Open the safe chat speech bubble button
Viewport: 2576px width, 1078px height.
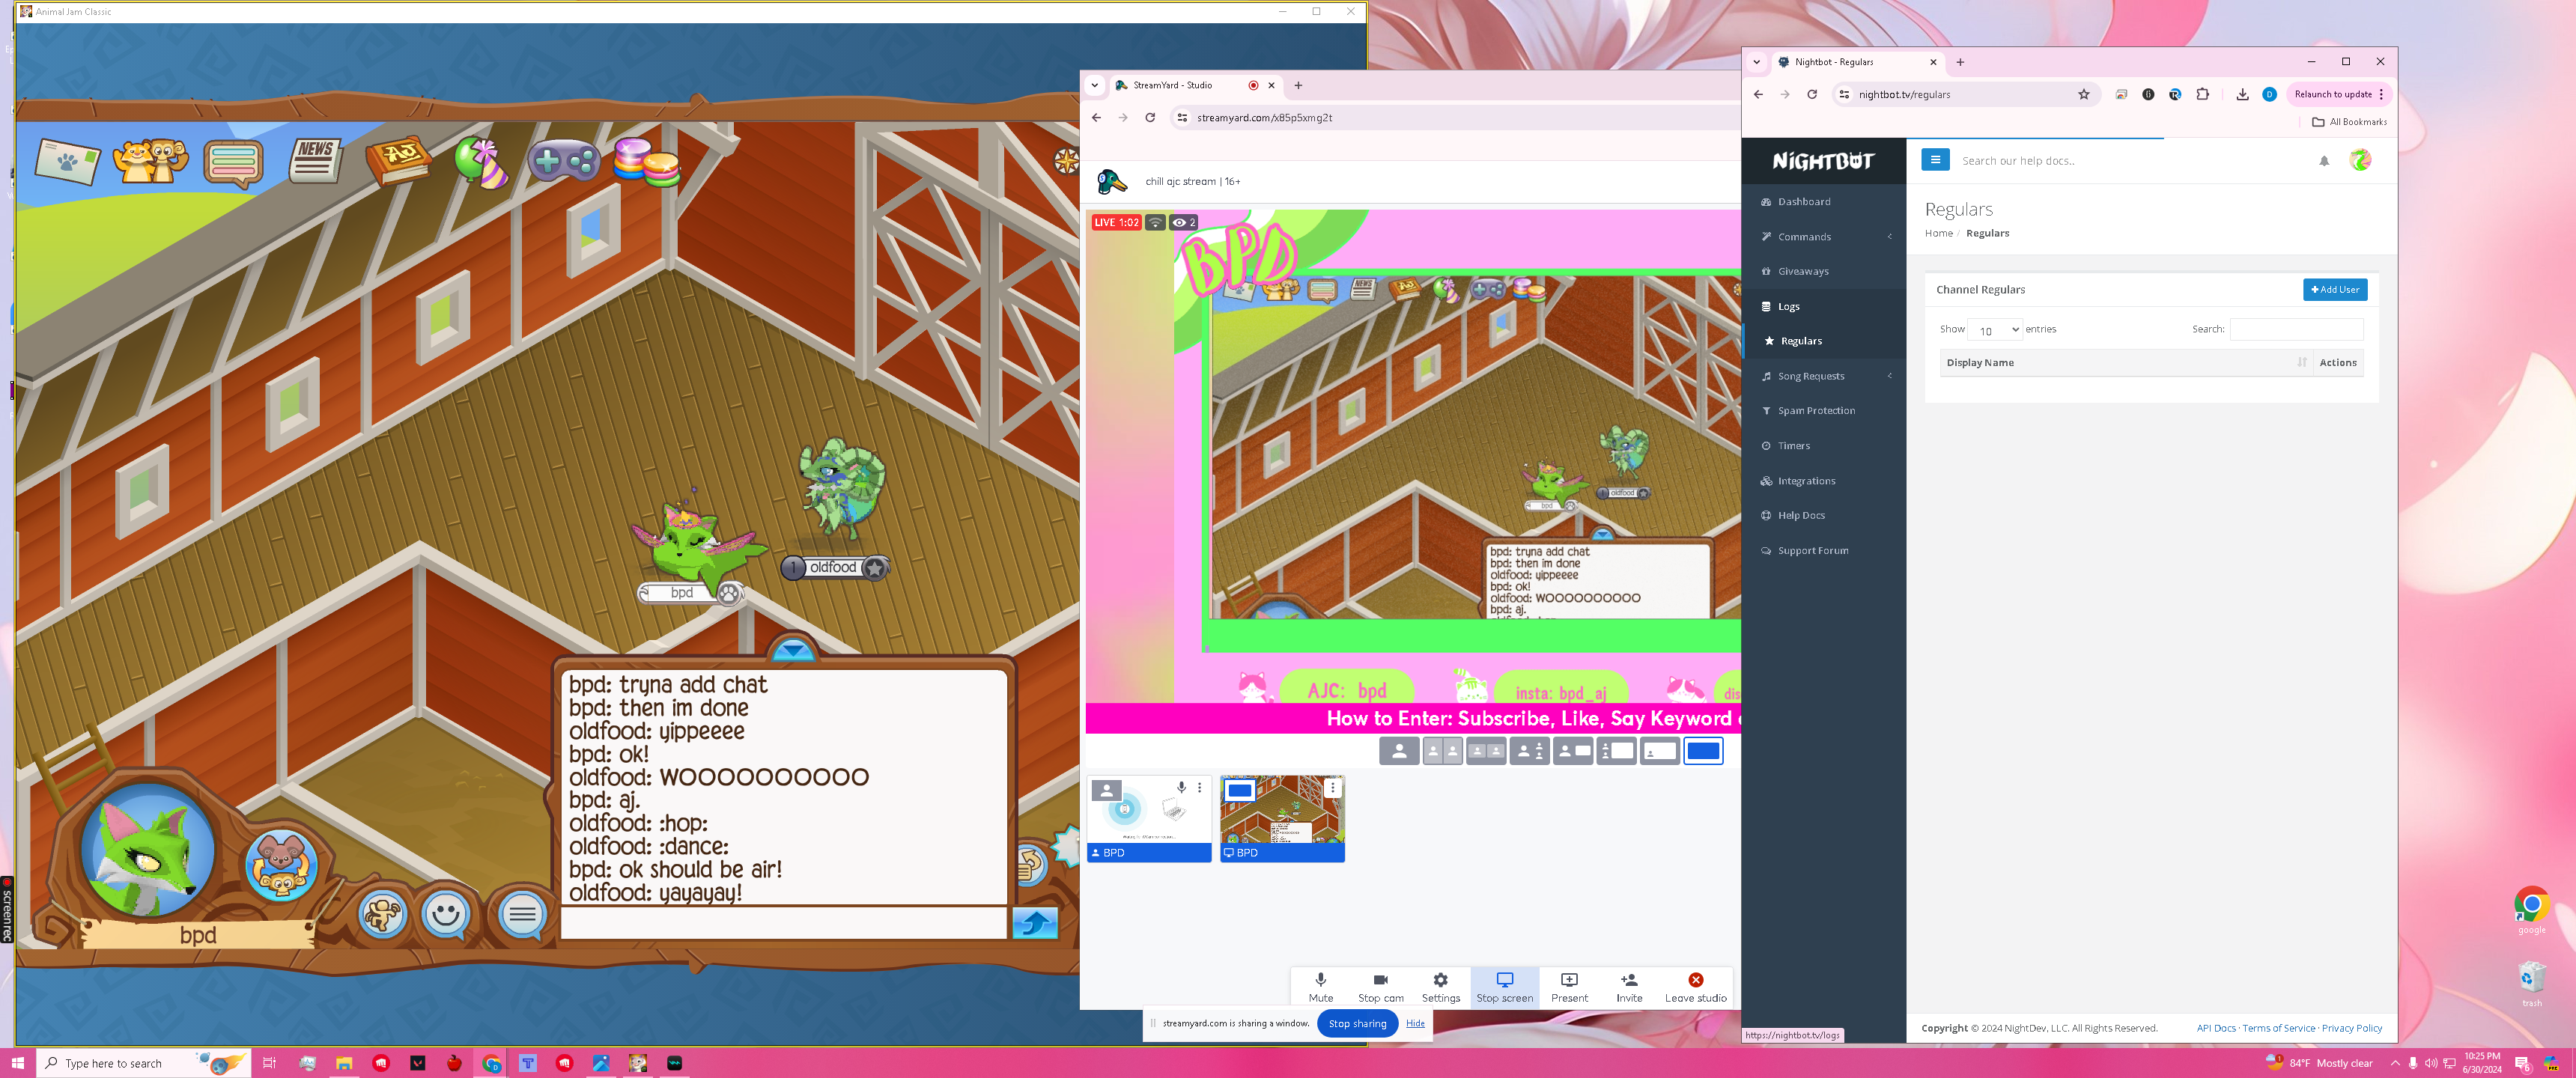[x=521, y=914]
